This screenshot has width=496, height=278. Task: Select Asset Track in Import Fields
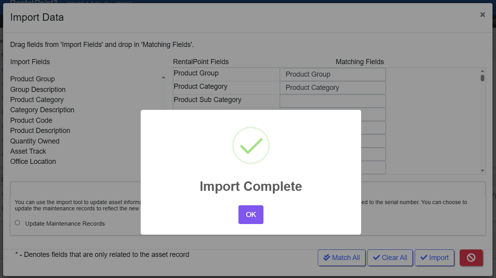click(28, 151)
